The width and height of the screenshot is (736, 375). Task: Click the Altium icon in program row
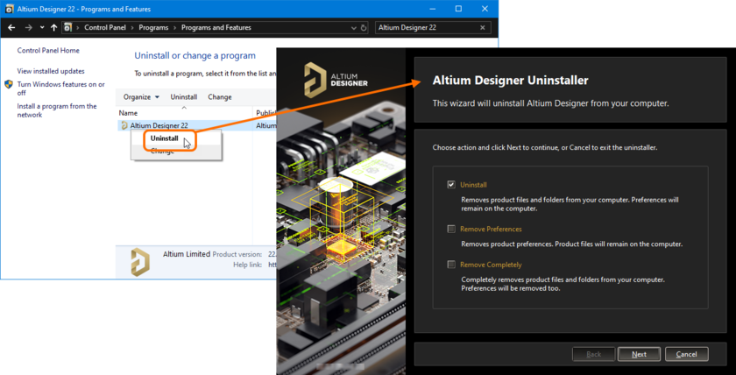[124, 126]
